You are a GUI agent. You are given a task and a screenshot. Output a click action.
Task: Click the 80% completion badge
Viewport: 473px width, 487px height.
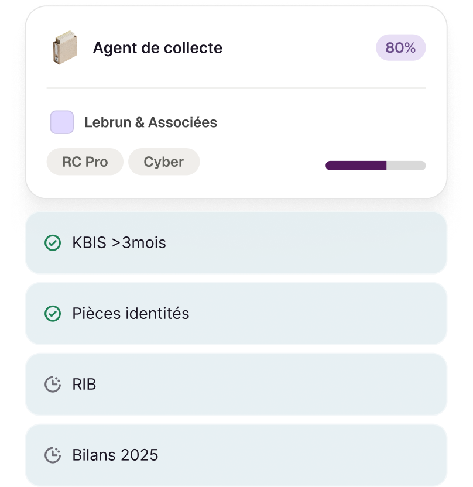[x=400, y=48]
